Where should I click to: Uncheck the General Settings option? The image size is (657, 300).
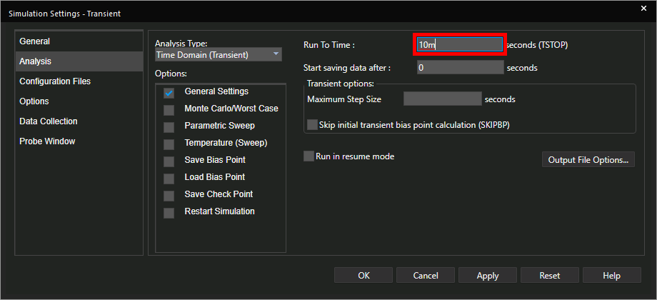[169, 93]
